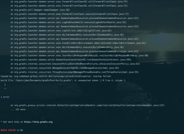
Task: Select the ExecutorPolicy$CatchAndRecordFailures.onExecute line
Action: click(x=75, y=64)
